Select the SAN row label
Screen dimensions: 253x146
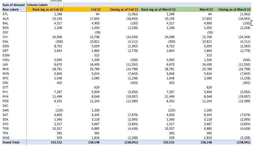[5, 110]
